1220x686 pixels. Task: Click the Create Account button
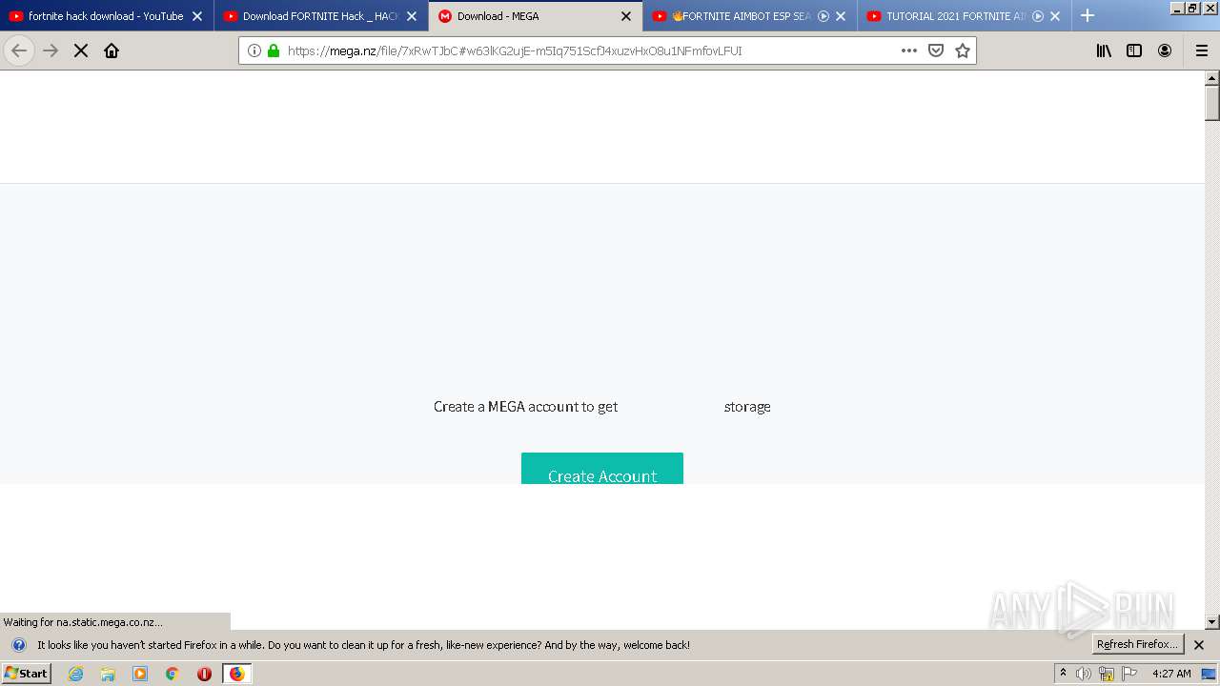(602, 469)
